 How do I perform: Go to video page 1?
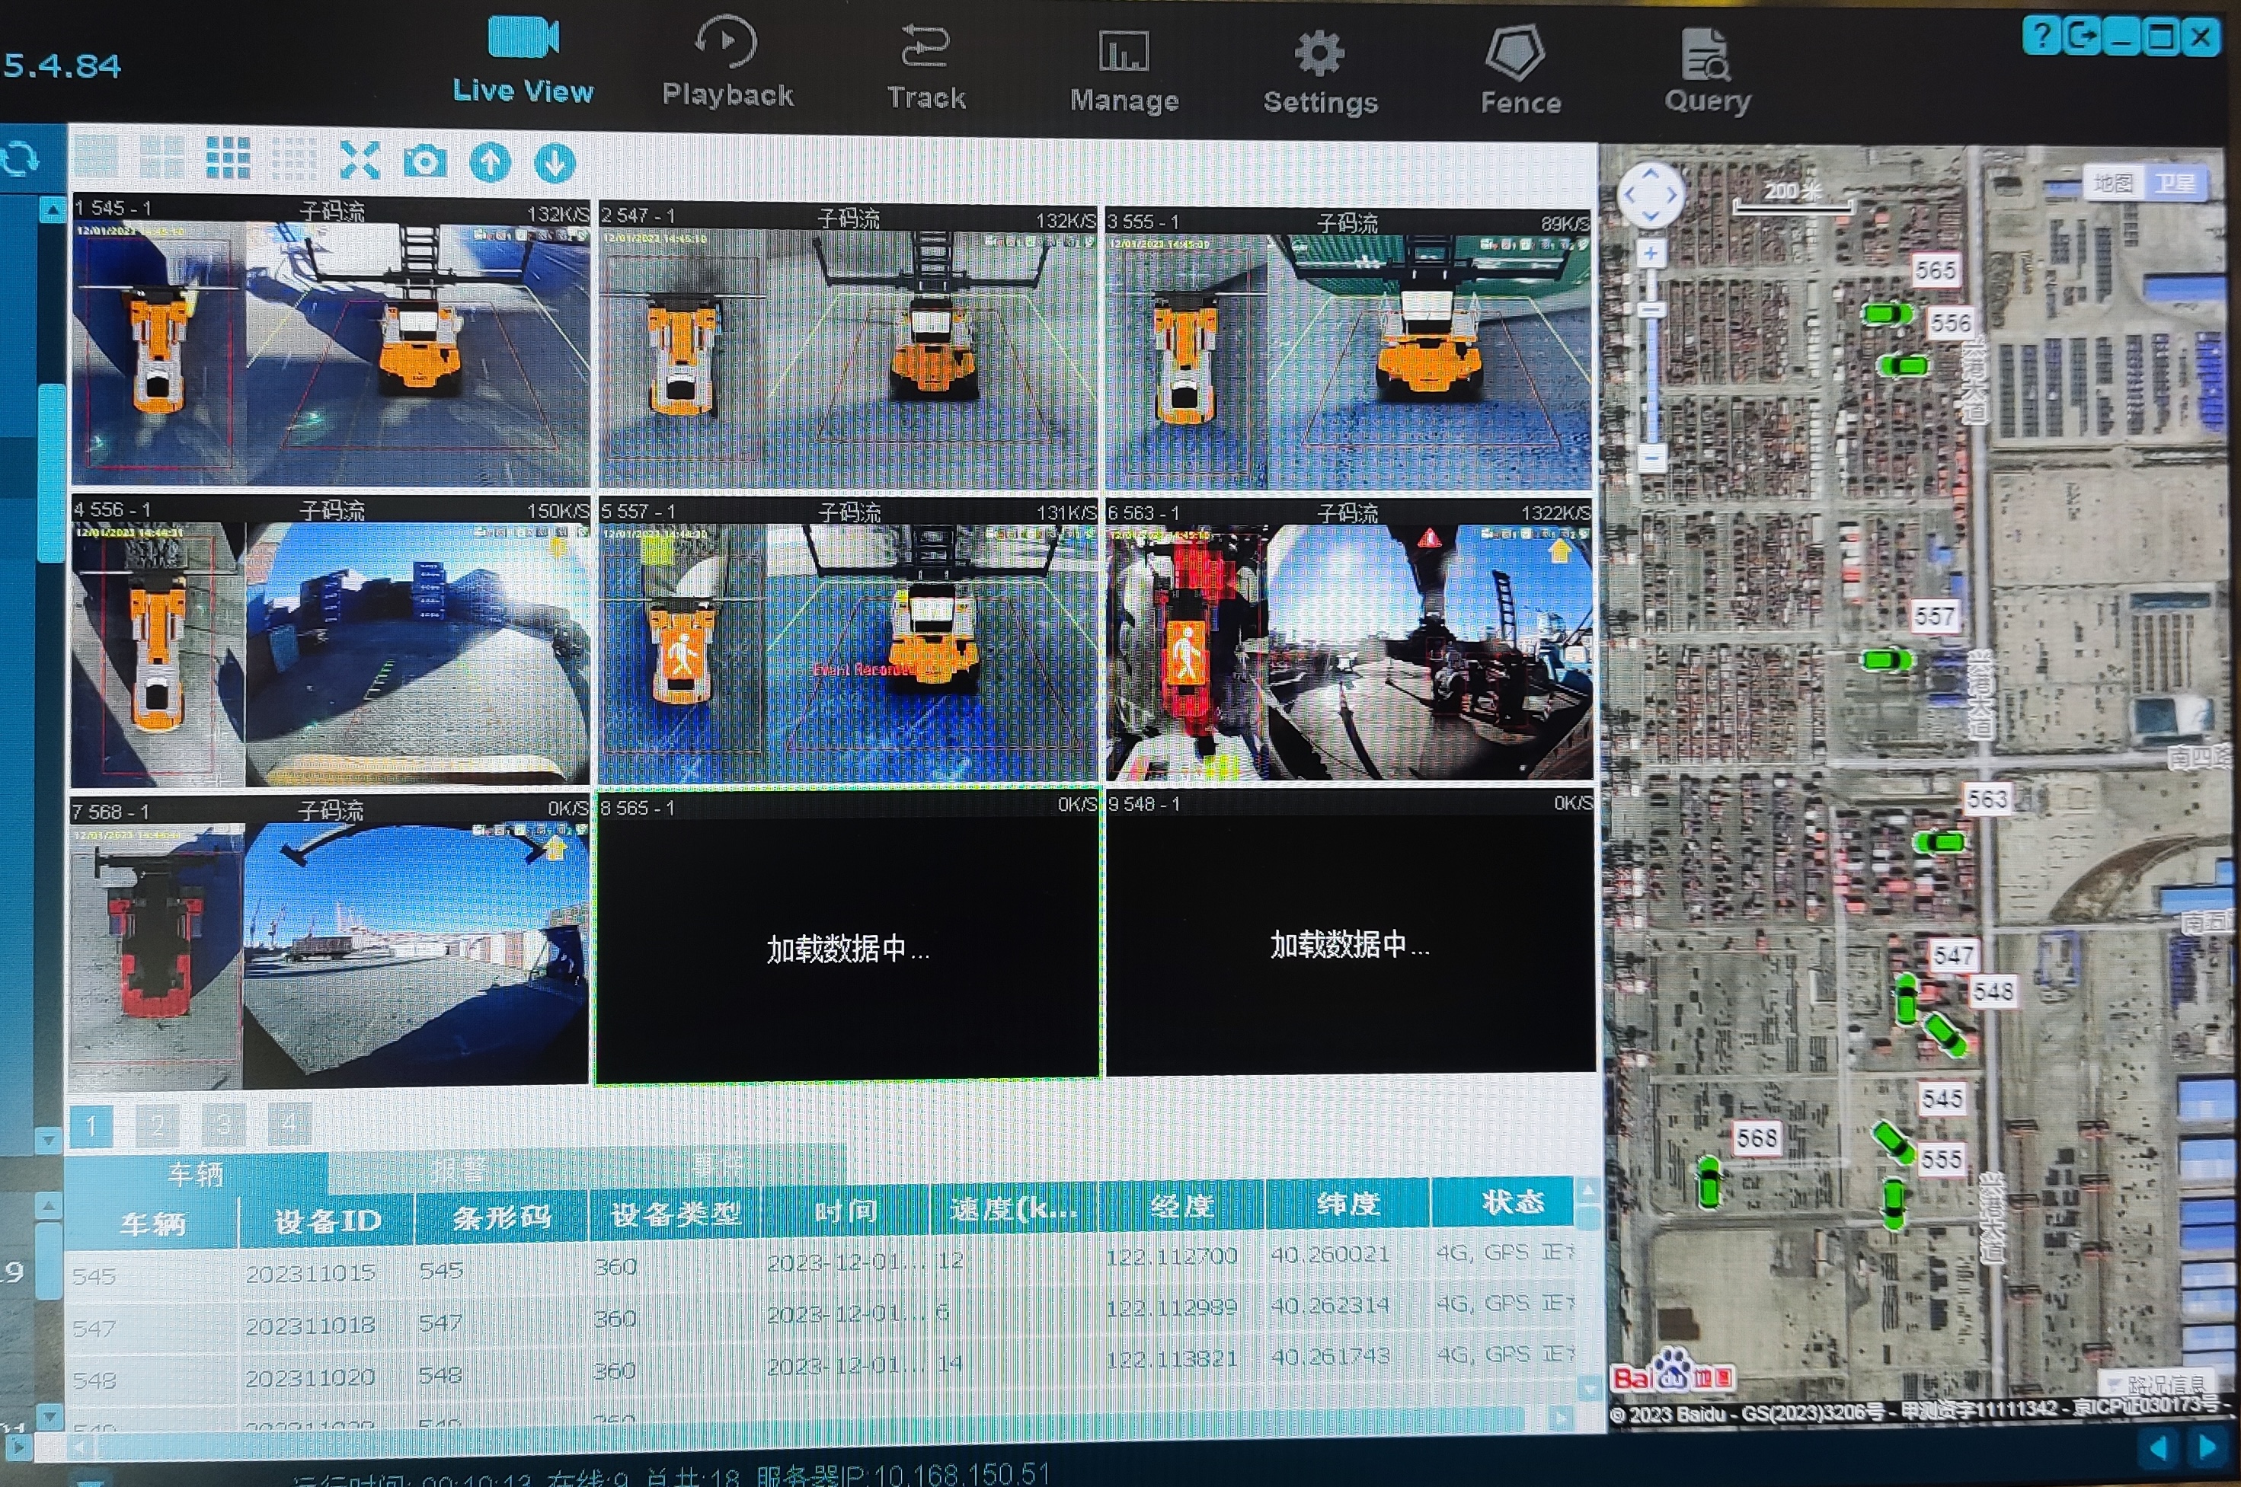(91, 1125)
